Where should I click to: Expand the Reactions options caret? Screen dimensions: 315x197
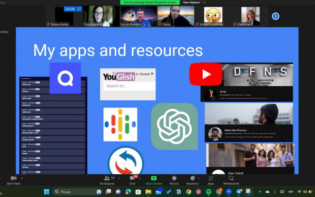tap(199, 178)
